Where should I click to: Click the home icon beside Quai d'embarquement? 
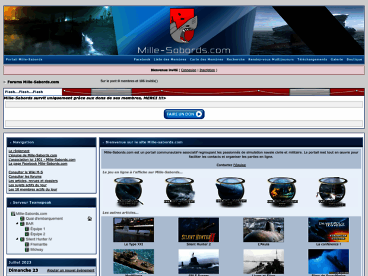pyautogui.click(x=90, y=219)
